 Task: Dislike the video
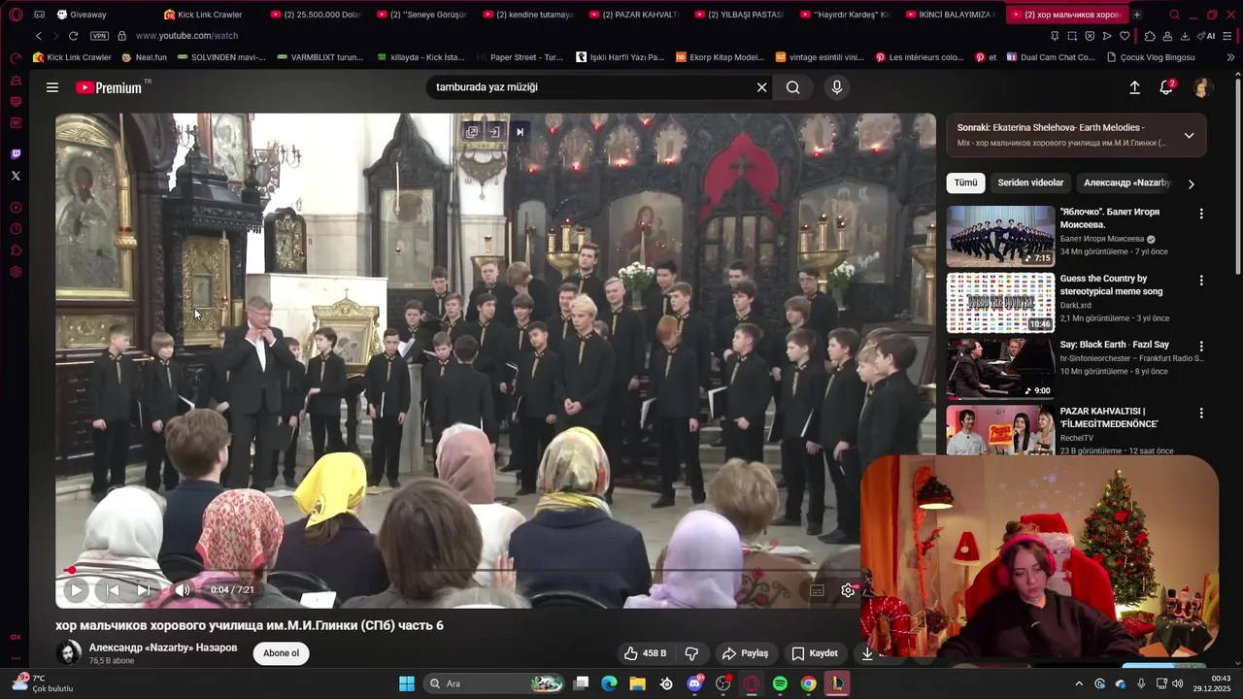click(x=692, y=653)
